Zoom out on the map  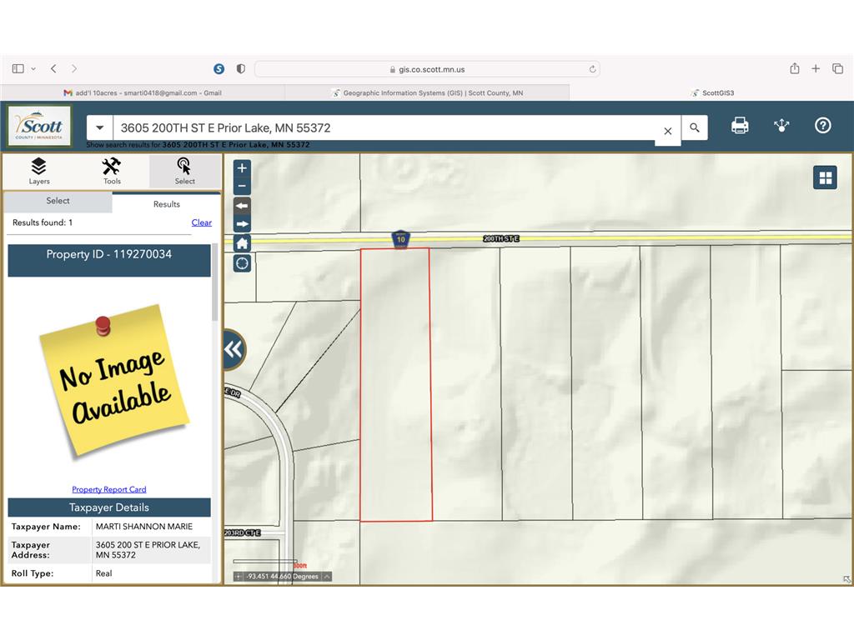pos(243,186)
